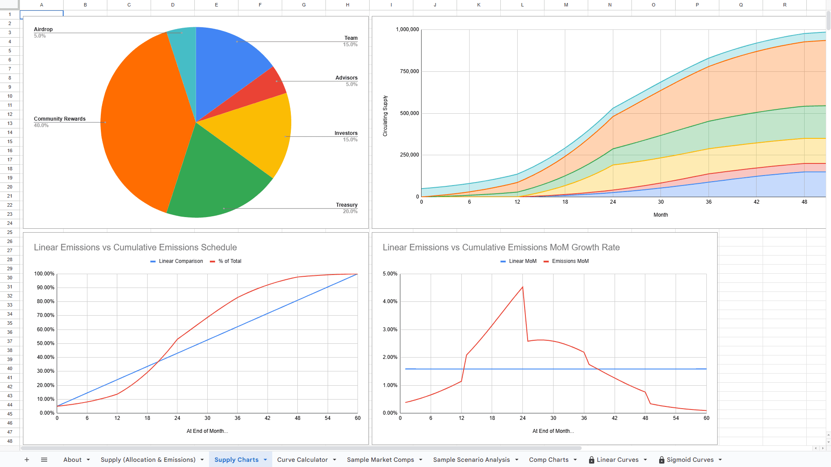Click the select-all corner box

tap(10, 5)
